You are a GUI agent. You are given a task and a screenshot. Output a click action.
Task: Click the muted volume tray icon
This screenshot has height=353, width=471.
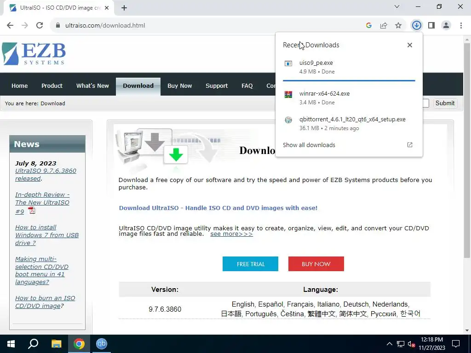point(411,344)
